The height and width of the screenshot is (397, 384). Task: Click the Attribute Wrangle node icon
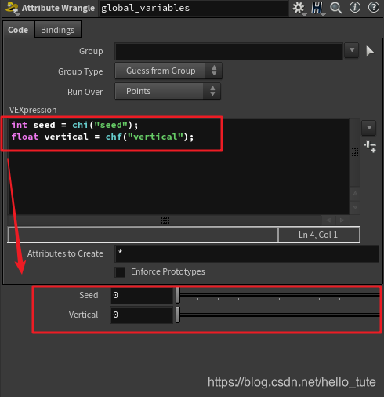[12, 8]
